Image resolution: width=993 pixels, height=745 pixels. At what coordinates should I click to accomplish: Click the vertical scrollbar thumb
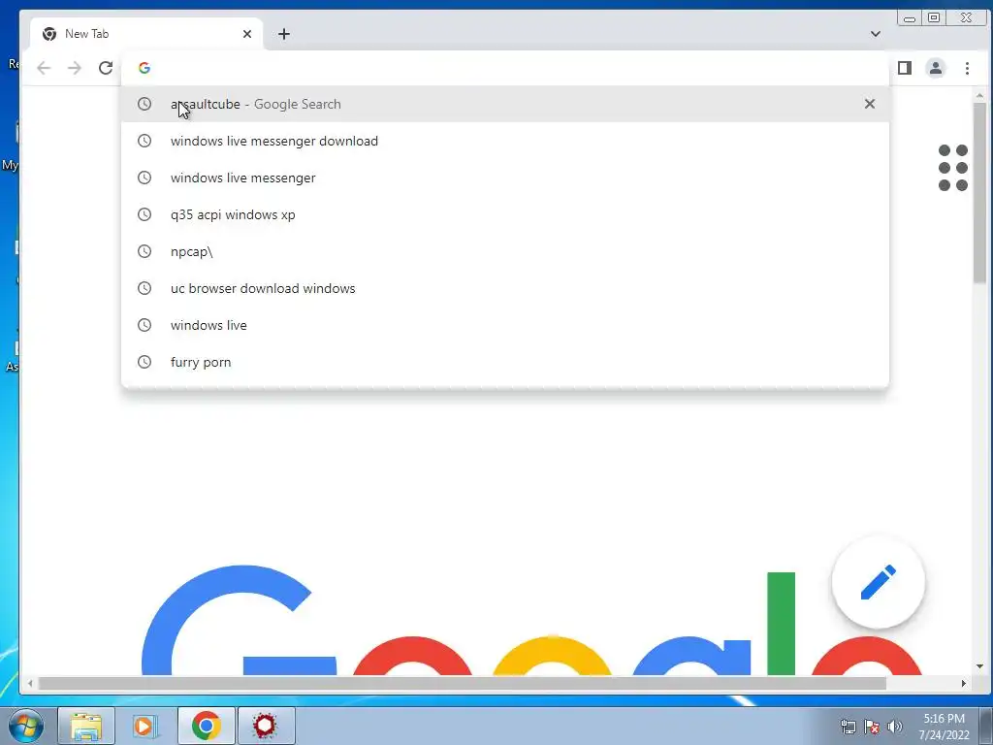(x=979, y=193)
